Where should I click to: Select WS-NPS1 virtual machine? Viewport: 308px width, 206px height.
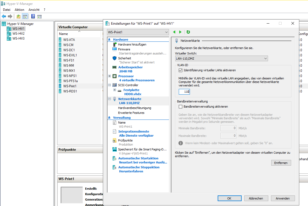click(70, 76)
